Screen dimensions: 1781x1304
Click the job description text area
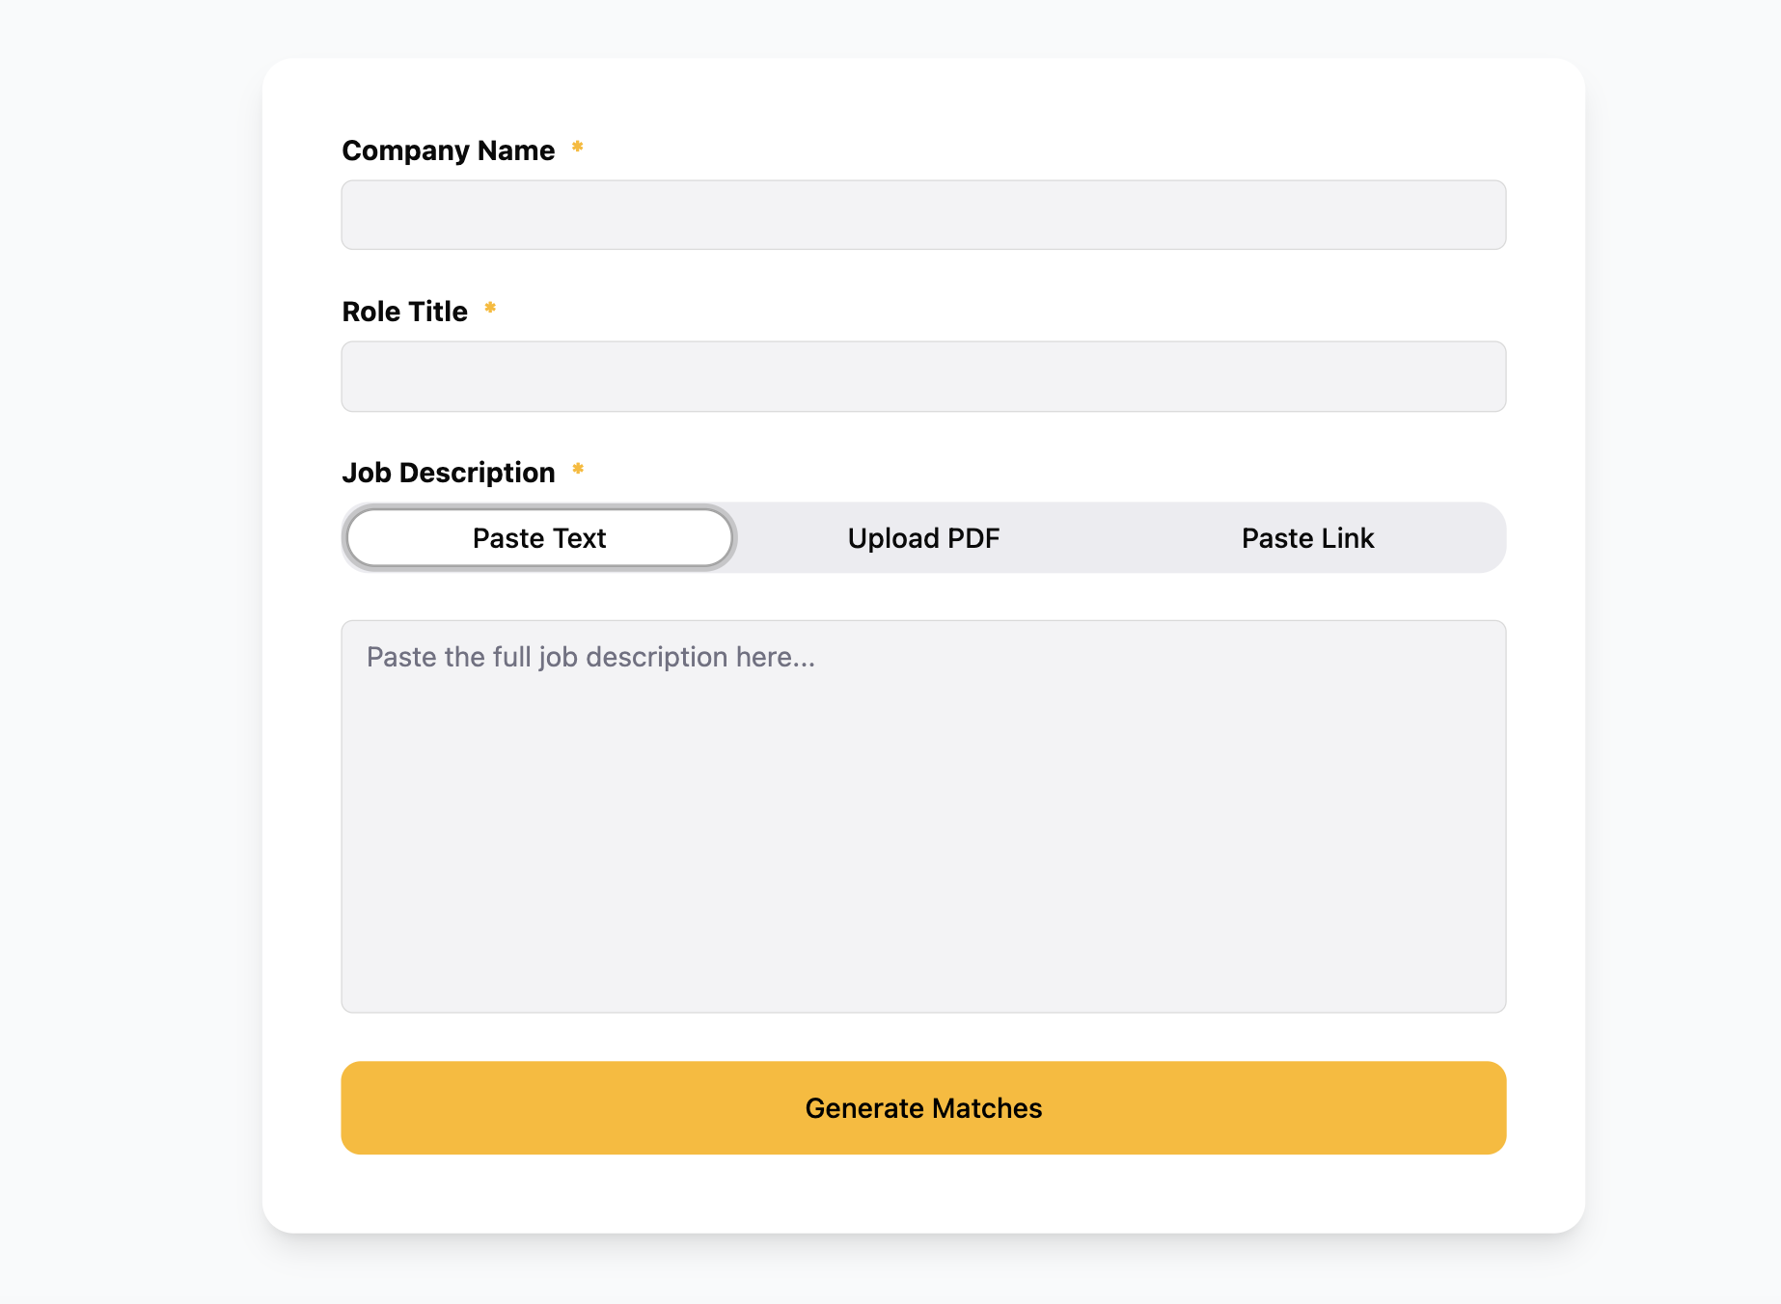pos(922,815)
